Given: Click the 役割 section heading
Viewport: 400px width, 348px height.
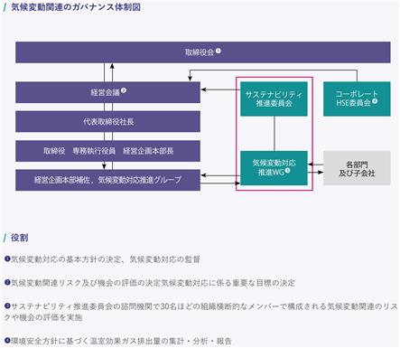Looking at the screenshot, I should [x=19, y=238].
